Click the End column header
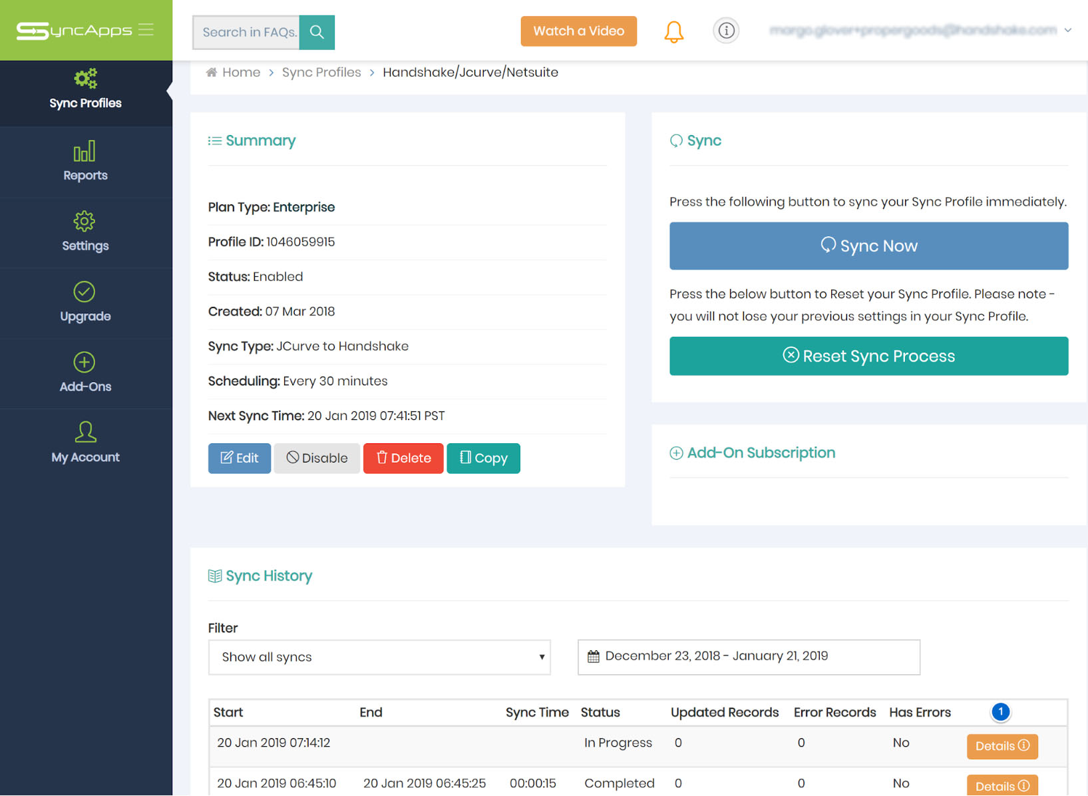 tap(371, 712)
